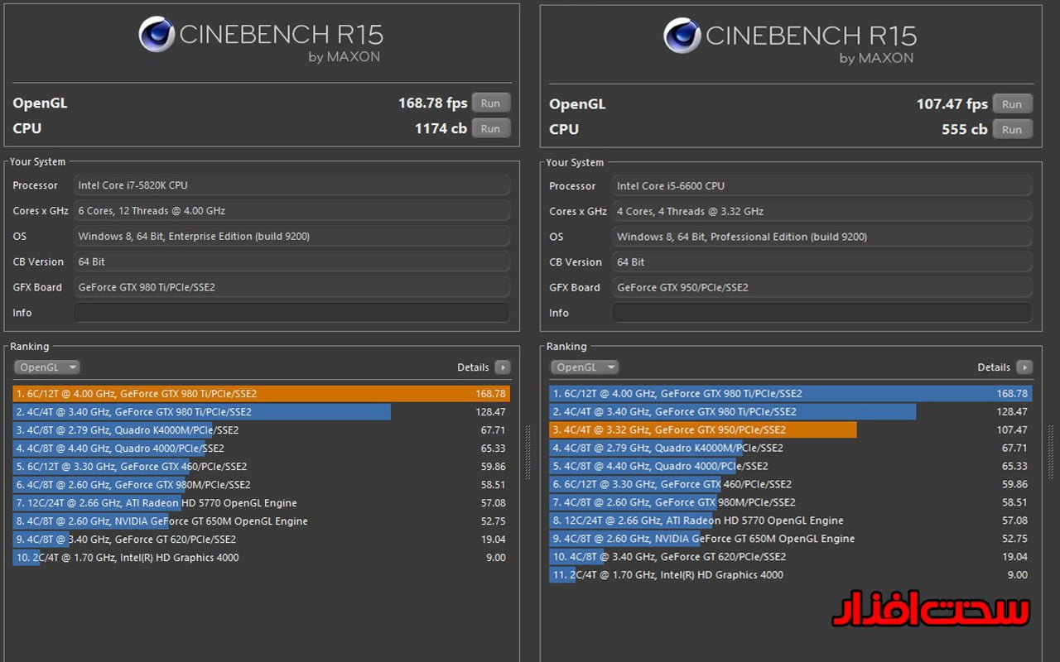This screenshot has width=1060, height=662.
Task: Click the Cinebench sphere logo in the left window
Action: pyautogui.click(x=157, y=35)
